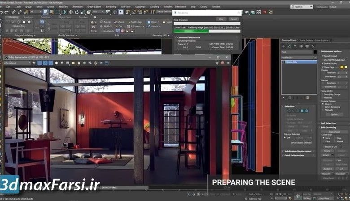Click the Render Production teapot icon

(x=253, y=12)
